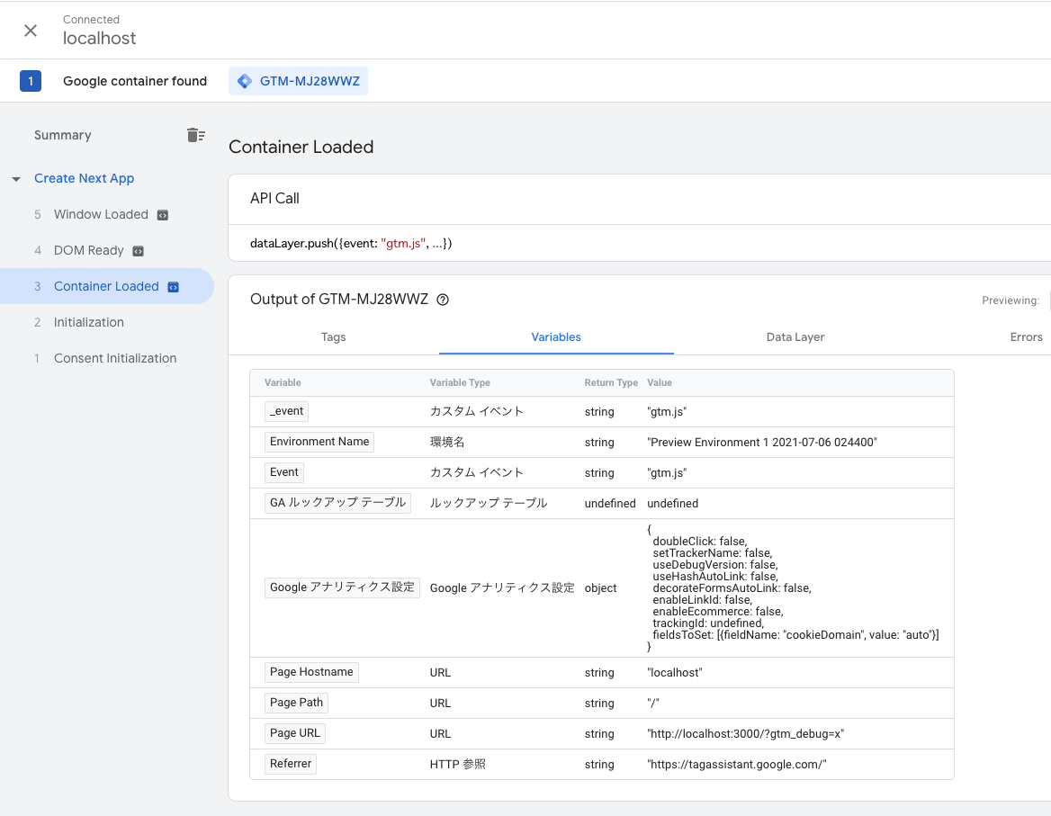
Task: Select the Summary view
Action: (62, 135)
